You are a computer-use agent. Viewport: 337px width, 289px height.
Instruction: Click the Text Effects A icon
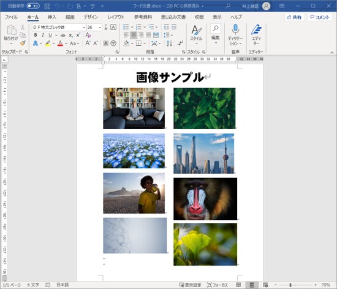pyautogui.click(x=36, y=43)
